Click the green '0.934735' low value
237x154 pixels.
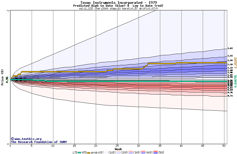235,81
